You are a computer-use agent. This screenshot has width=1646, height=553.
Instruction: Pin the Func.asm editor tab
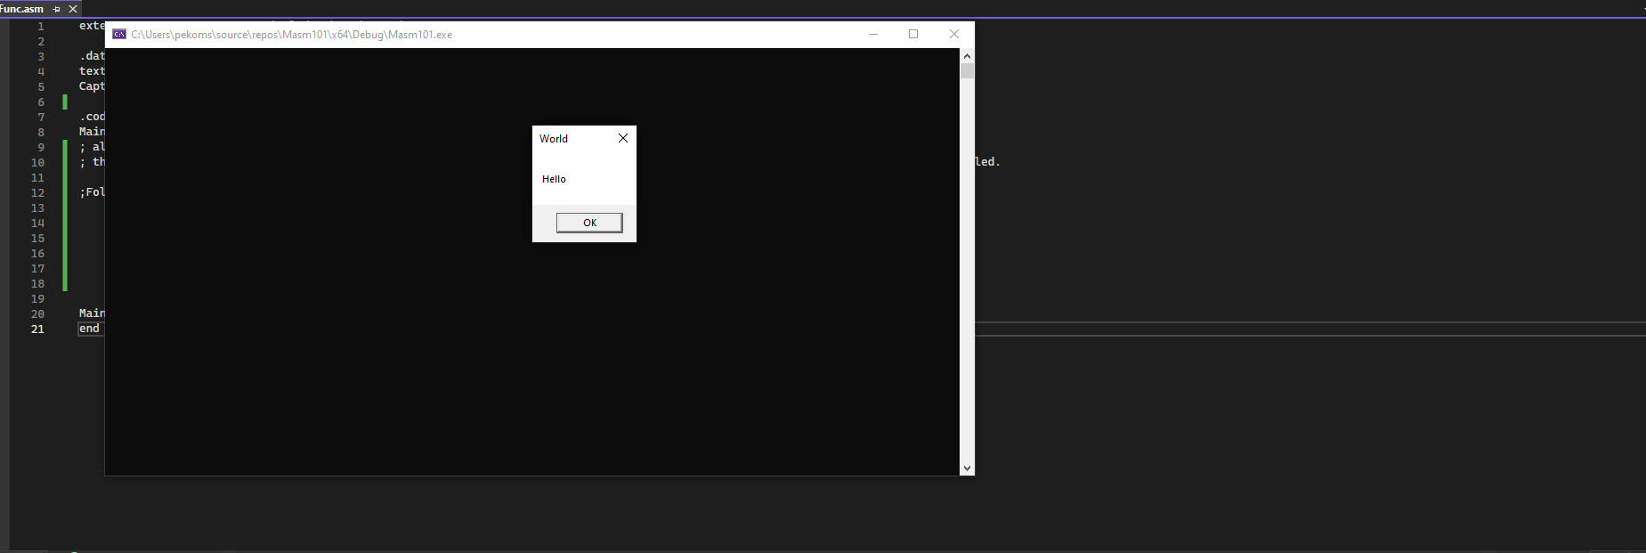56,9
